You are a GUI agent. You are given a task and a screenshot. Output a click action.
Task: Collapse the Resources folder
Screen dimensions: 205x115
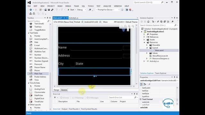(x=144, y=42)
